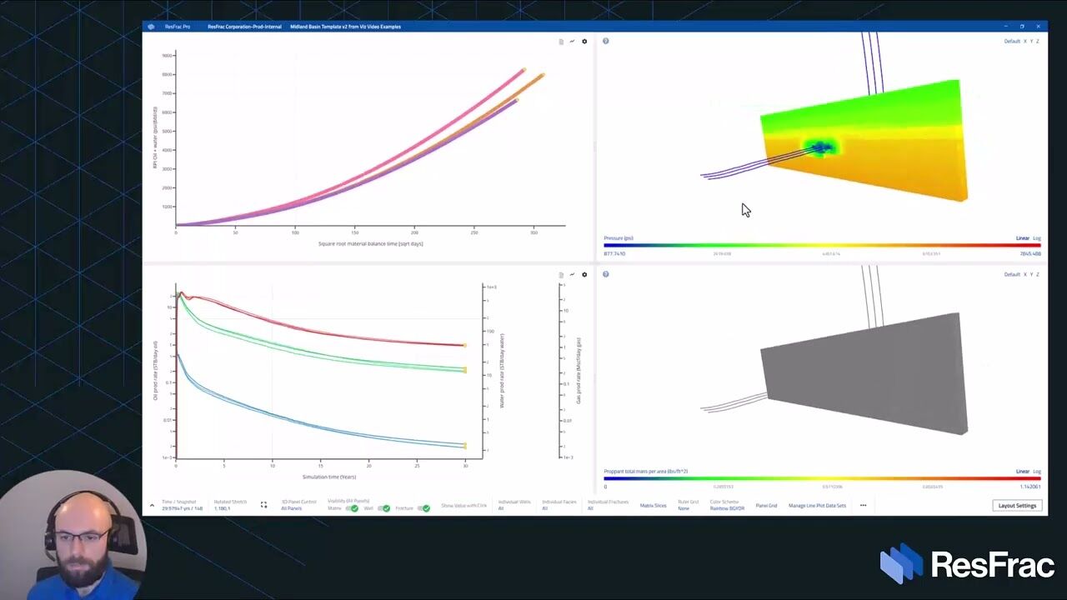Toggle Fracture visibility switch
The image size is (1067, 600).
[x=424, y=508]
